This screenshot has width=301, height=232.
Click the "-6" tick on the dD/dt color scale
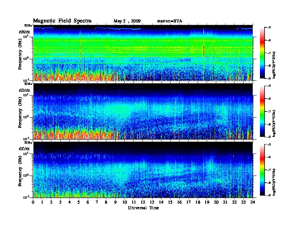coord(269,99)
